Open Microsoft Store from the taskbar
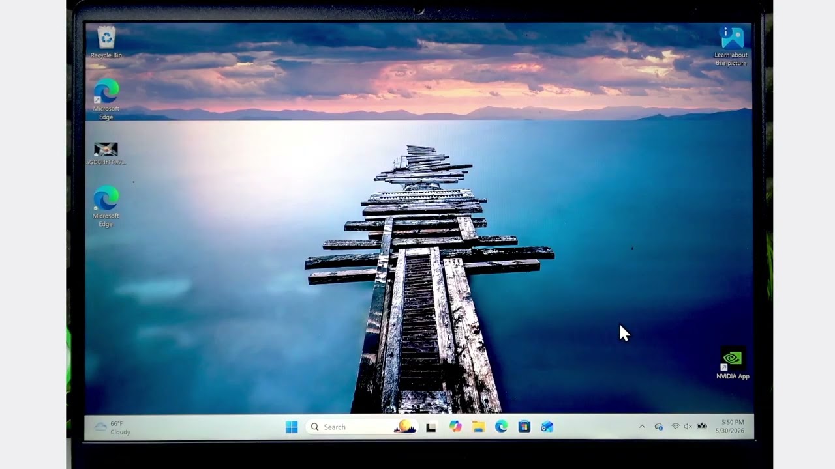This screenshot has width=835, height=469. tap(524, 427)
